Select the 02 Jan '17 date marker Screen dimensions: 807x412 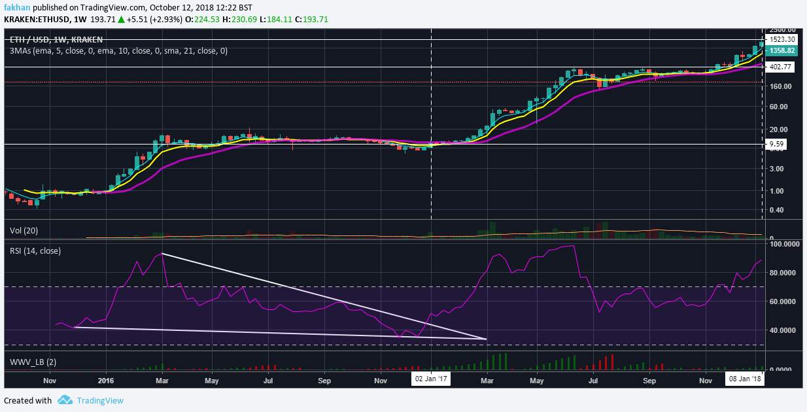tap(430, 379)
